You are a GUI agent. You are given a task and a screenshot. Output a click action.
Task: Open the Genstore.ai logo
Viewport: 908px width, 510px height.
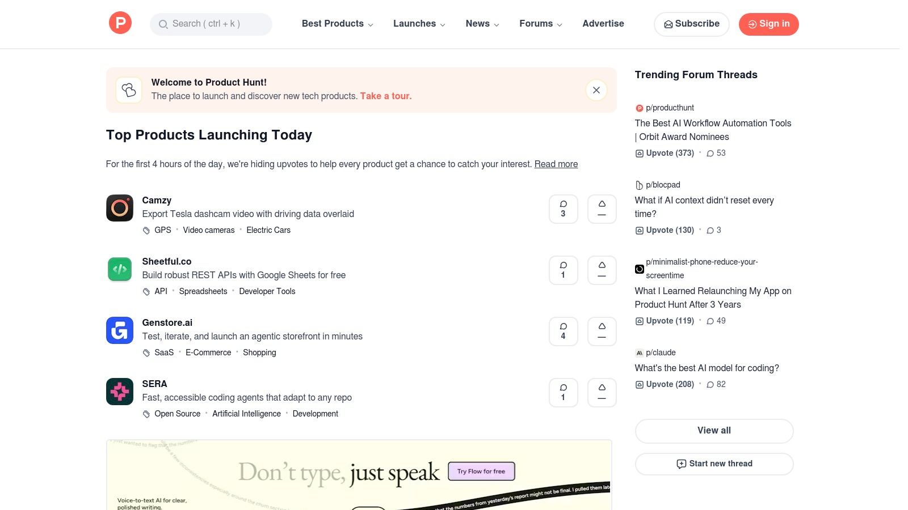pyautogui.click(x=119, y=330)
